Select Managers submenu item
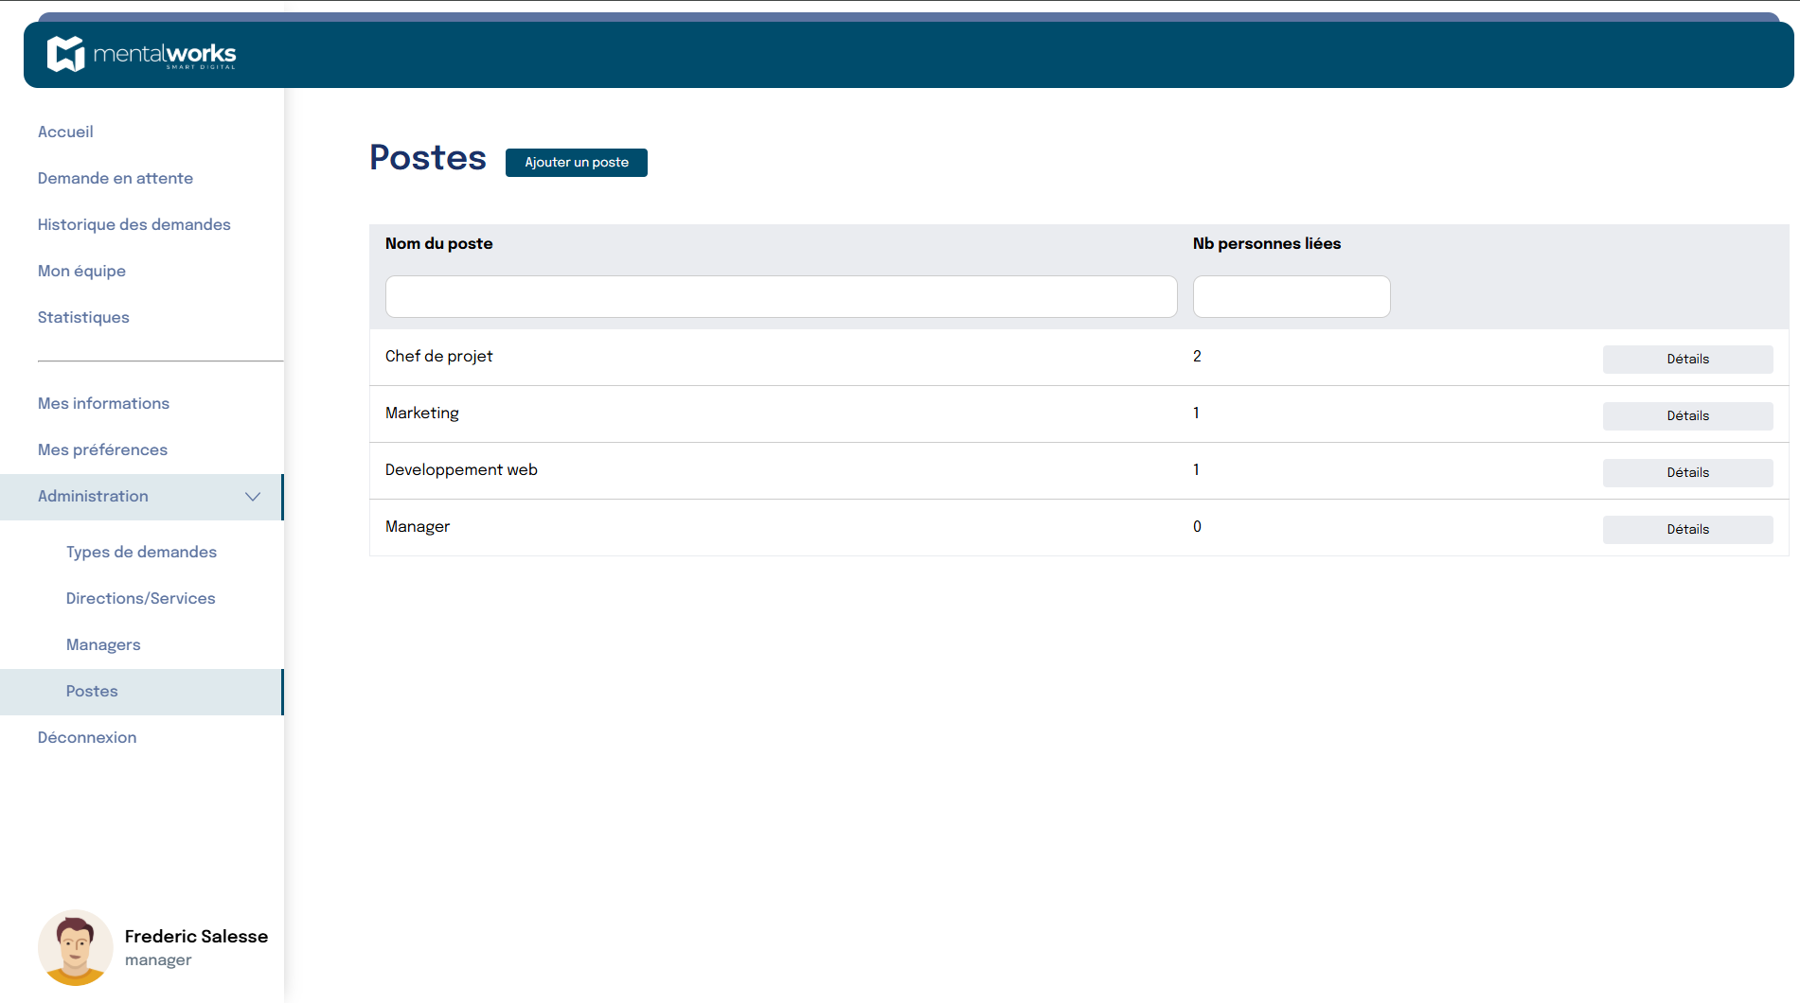Screen dimensions: 1800x1003 [x=103, y=645]
